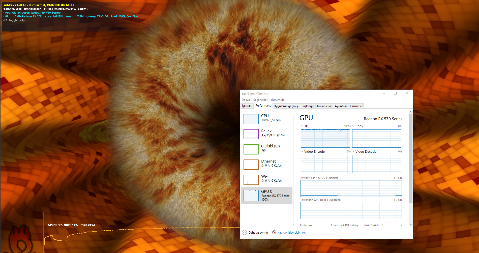Close the Görev Yöneticisi window
The image size is (479, 253).
coord(407,93)
